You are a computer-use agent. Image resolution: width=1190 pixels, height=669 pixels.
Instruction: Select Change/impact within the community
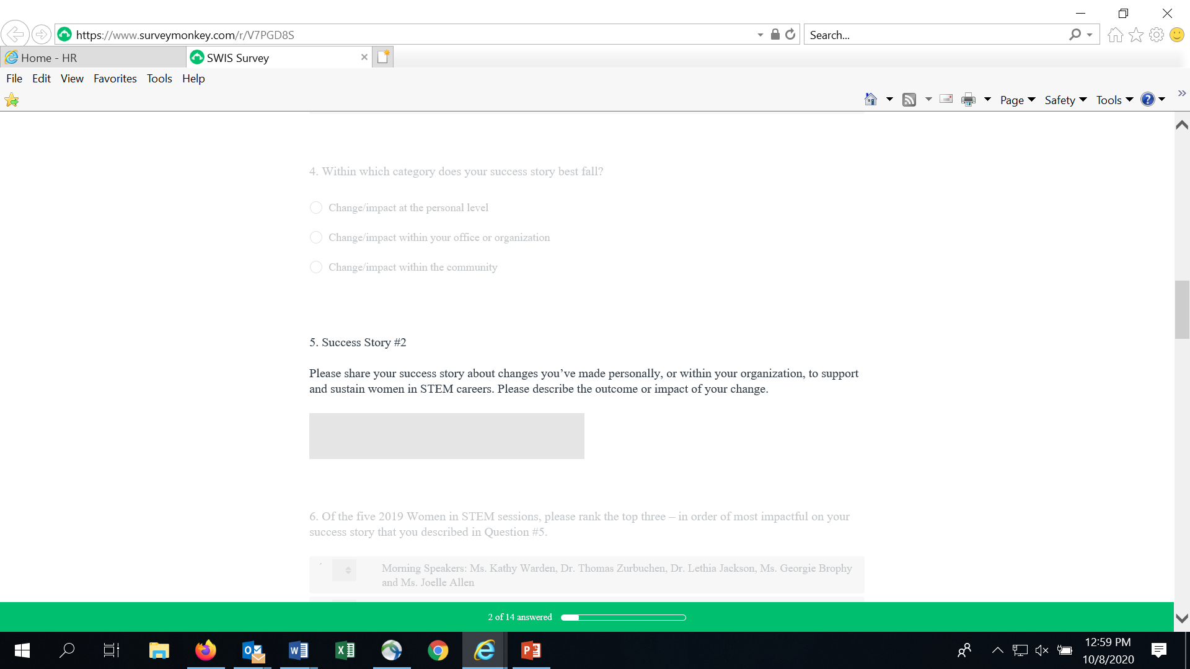(x=316, y=267)
